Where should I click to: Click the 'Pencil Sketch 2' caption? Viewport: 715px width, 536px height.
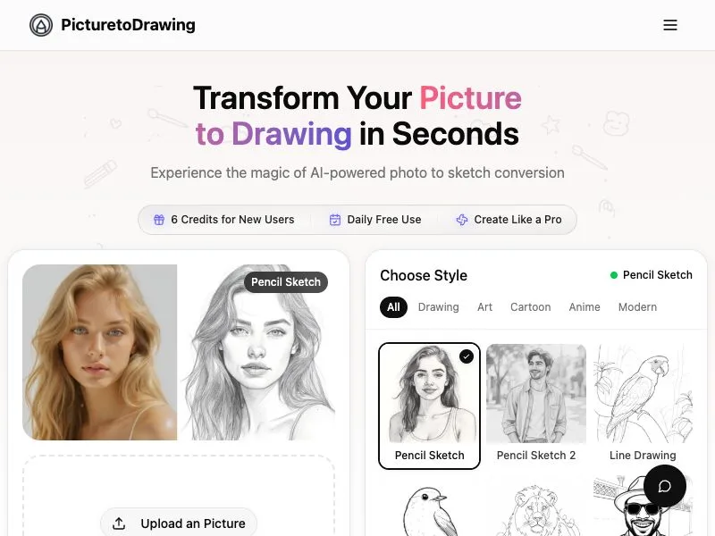536,456
